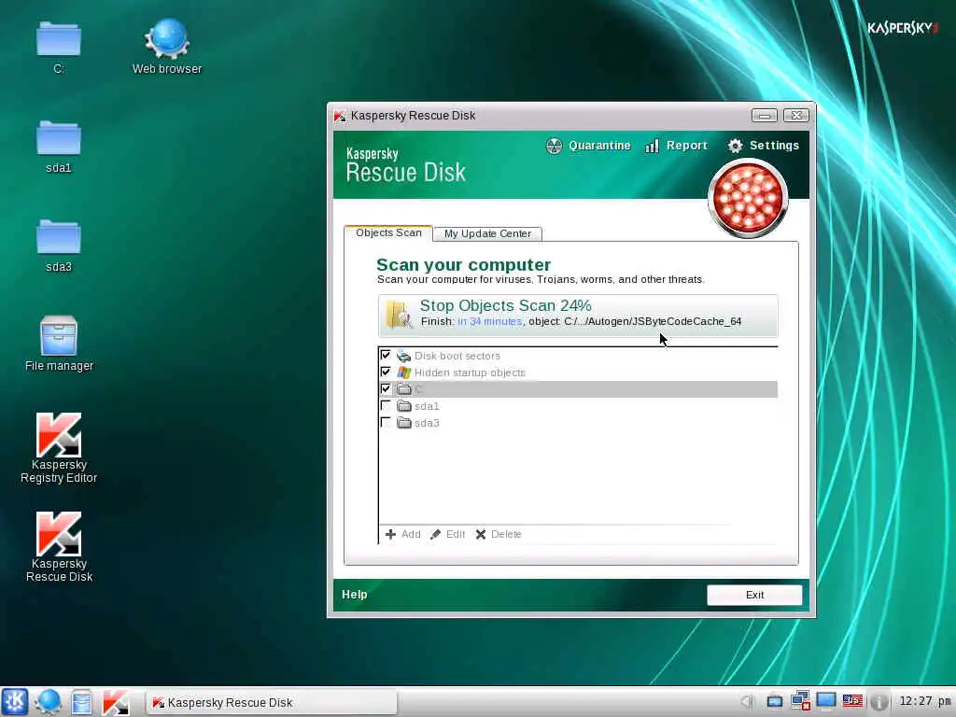Select the Hidden startup objects row label
This screenshot has width=956, height=717.
coord(470,373)
